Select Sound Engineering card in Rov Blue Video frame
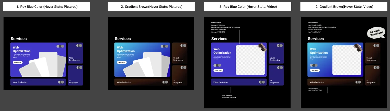 [276, 53]
